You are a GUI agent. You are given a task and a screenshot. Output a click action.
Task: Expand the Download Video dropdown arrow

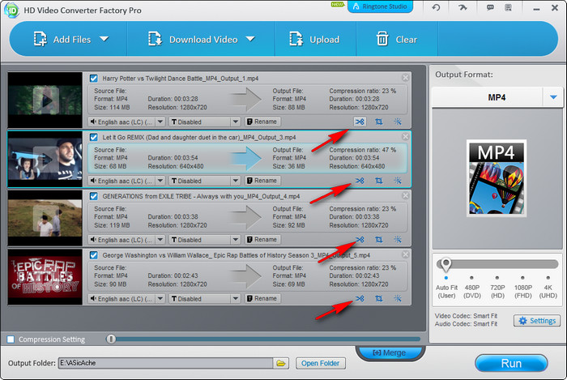tap(250, 39)
